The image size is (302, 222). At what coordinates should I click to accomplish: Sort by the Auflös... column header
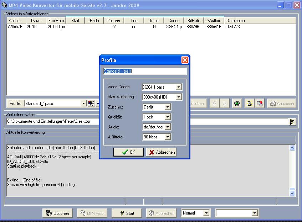click(x=16, y=21)
